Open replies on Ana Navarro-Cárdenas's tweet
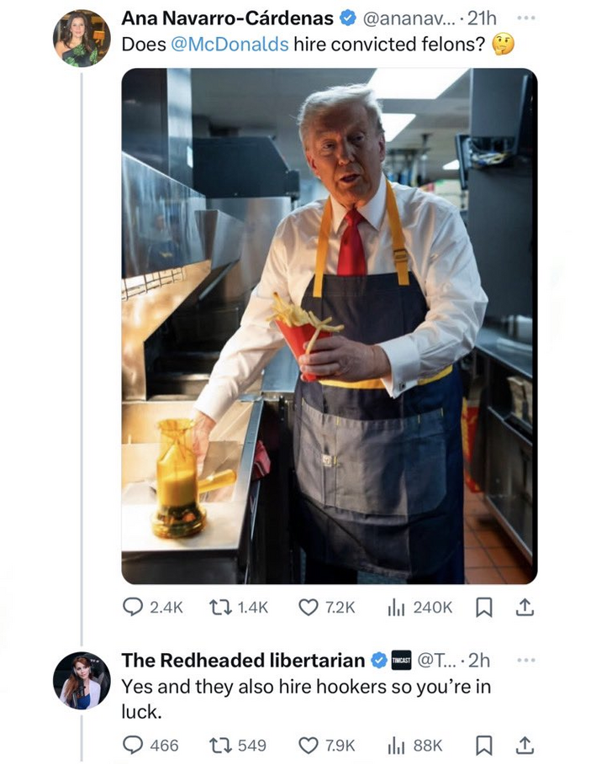 pyautogui.click(x=152, y=608)
